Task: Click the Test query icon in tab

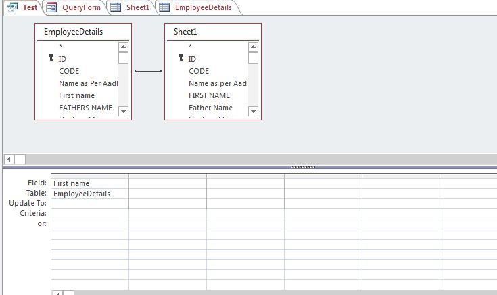Action: click(12, 7)
